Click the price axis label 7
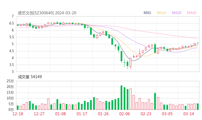 [x=13, y=16]
